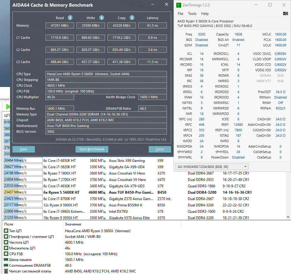The image size is (291, 274).
Task: Click the tRFC value 448 in ZenTimings
Action: [x=201, y=125]
